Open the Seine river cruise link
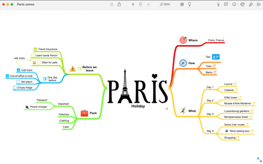This screenshot has width=263, height=164. [247, 124]
